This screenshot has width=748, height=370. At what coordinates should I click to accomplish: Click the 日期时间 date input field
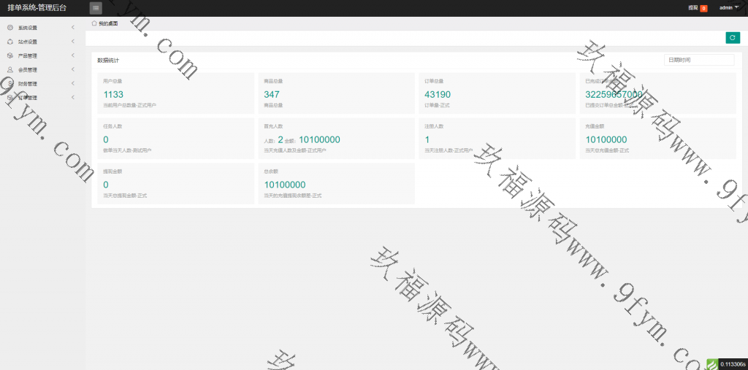click(x=698, y=60)
